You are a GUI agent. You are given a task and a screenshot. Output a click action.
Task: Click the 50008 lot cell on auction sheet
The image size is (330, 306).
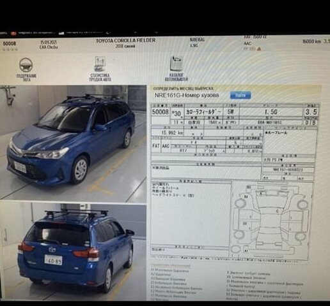[x=161, y=112]
